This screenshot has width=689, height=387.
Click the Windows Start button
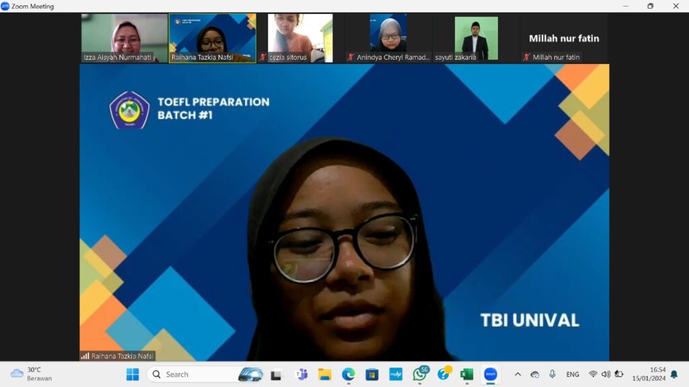tap(133, 374)
